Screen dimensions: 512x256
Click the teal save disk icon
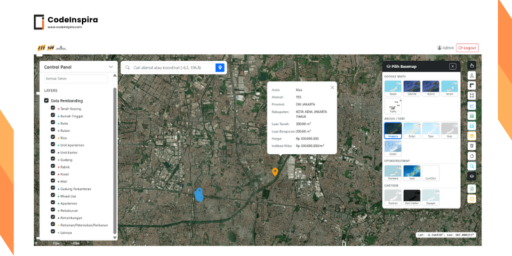click(472, 125)
